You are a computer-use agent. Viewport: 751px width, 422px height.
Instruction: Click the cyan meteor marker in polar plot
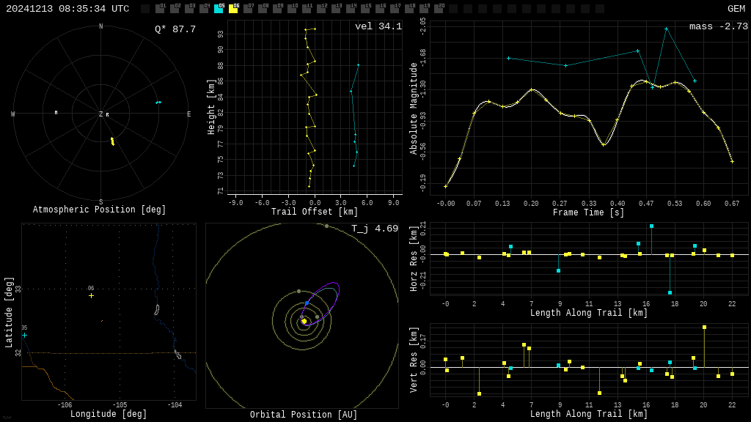[x=158, y=103]
